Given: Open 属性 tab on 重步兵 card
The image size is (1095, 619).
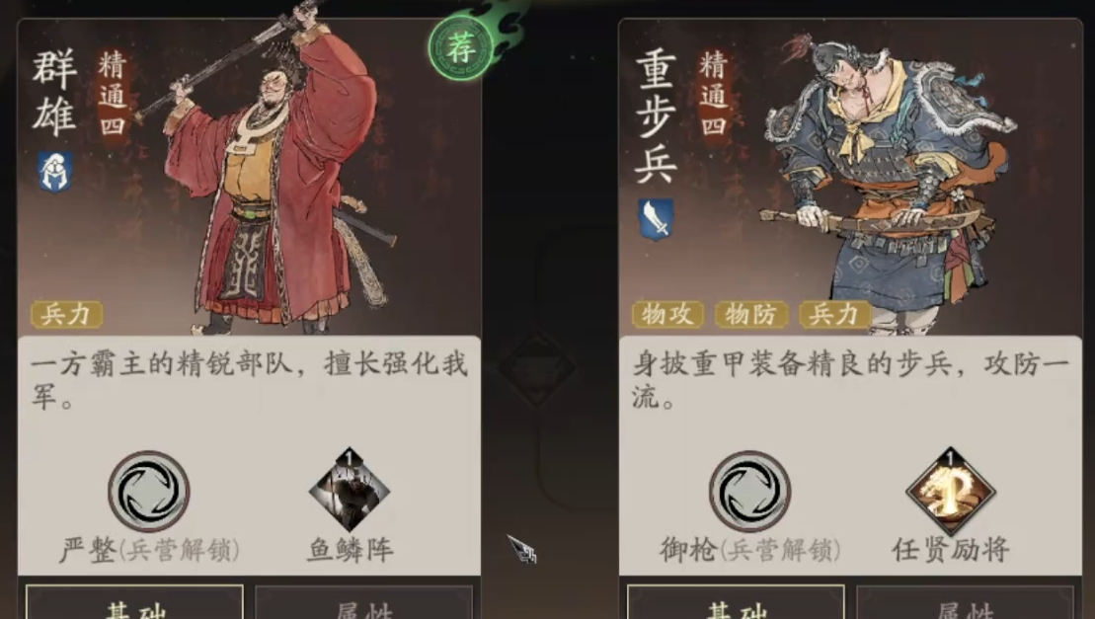Looking at the screenshot, I should pyautogui.click(x=965, y=603).
